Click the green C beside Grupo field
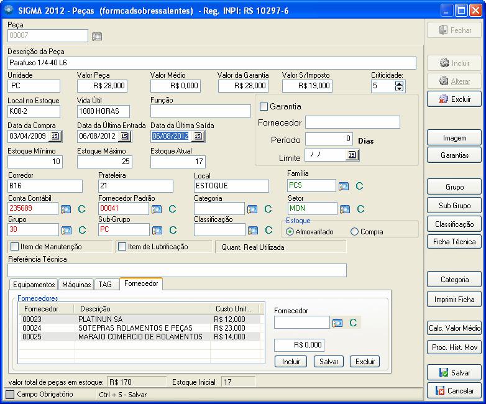Image resolution: width=486 pixels, height=404 pixels. click(x=82, y=230)
